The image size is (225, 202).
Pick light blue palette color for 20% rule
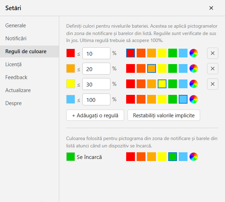click(x=183, y=69)
